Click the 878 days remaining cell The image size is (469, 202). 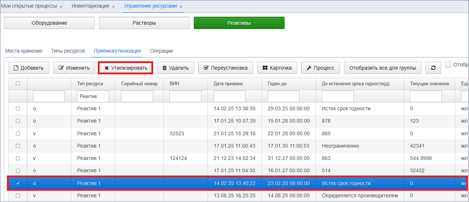[360, 121]
